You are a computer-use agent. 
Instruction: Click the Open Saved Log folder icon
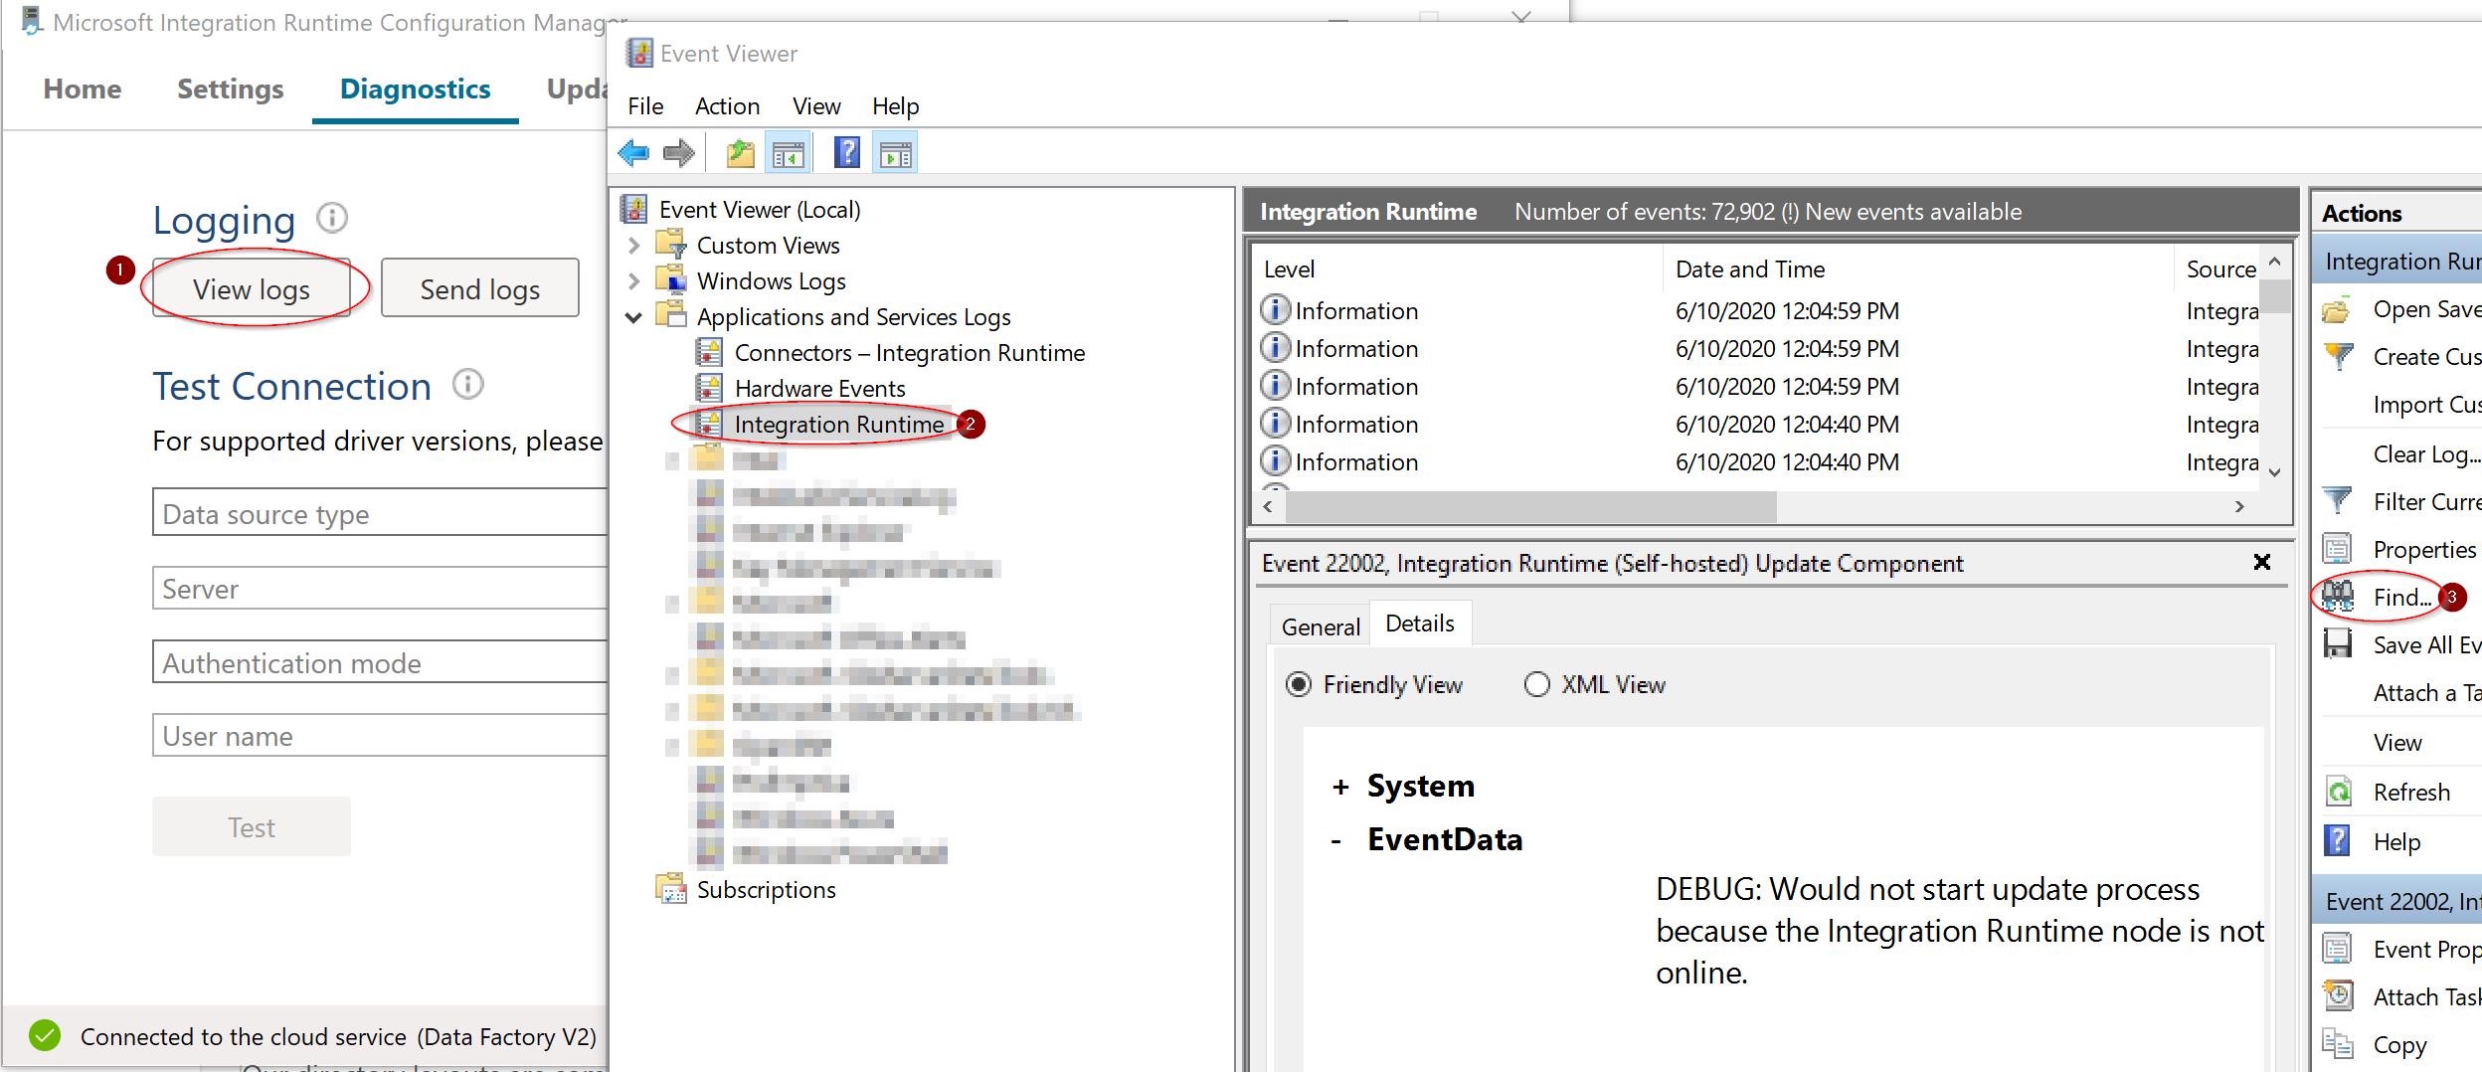(2338, 310)
